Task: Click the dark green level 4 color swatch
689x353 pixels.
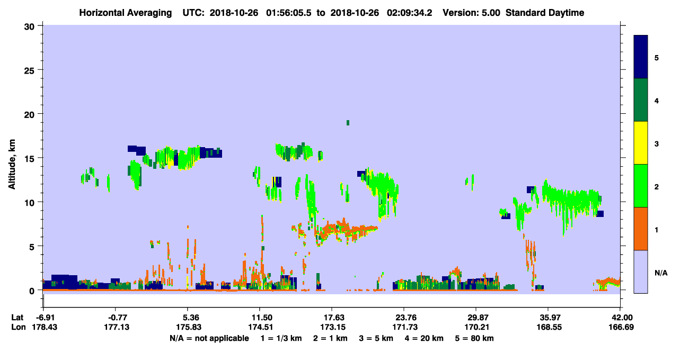Action: pyautogui.click(x=641, y=100)
